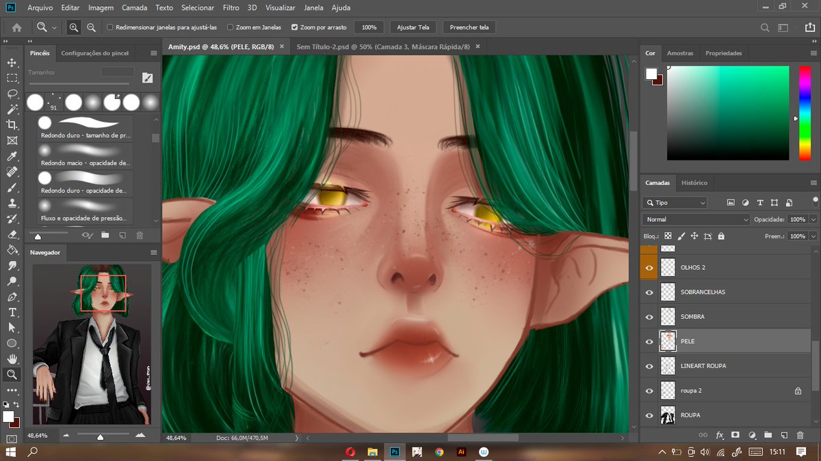Select Redondo macio brush preset

[x=86, y=156]
